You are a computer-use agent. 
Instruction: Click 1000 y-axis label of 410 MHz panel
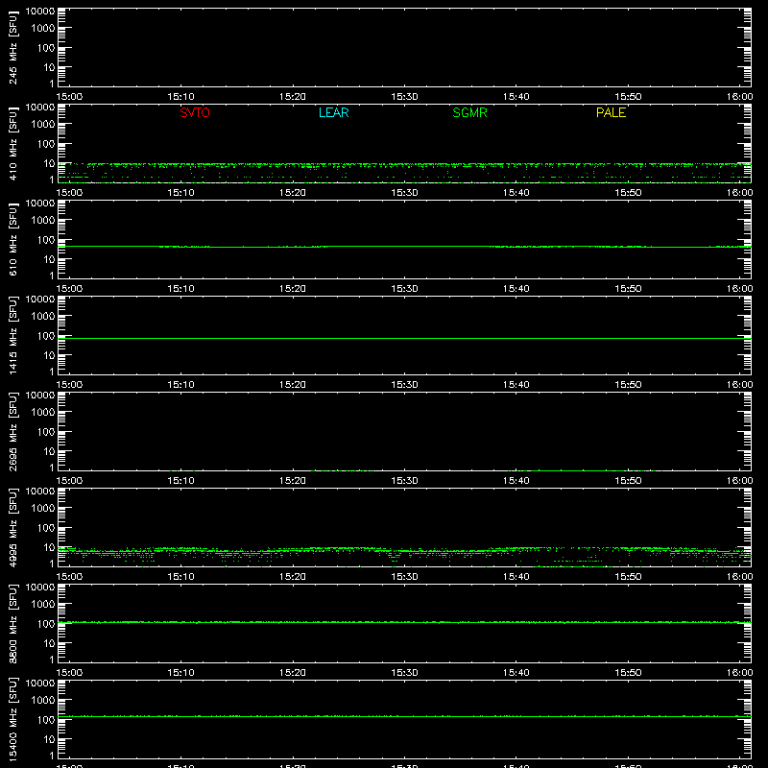[43, 125]
